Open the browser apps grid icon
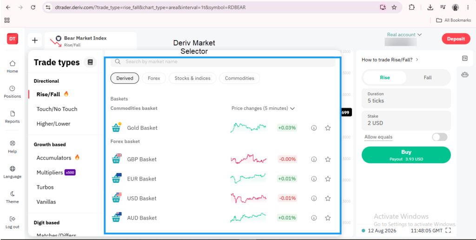Image resolution: width=476 pixels, height=240 pixels. [x=7, y=20]
